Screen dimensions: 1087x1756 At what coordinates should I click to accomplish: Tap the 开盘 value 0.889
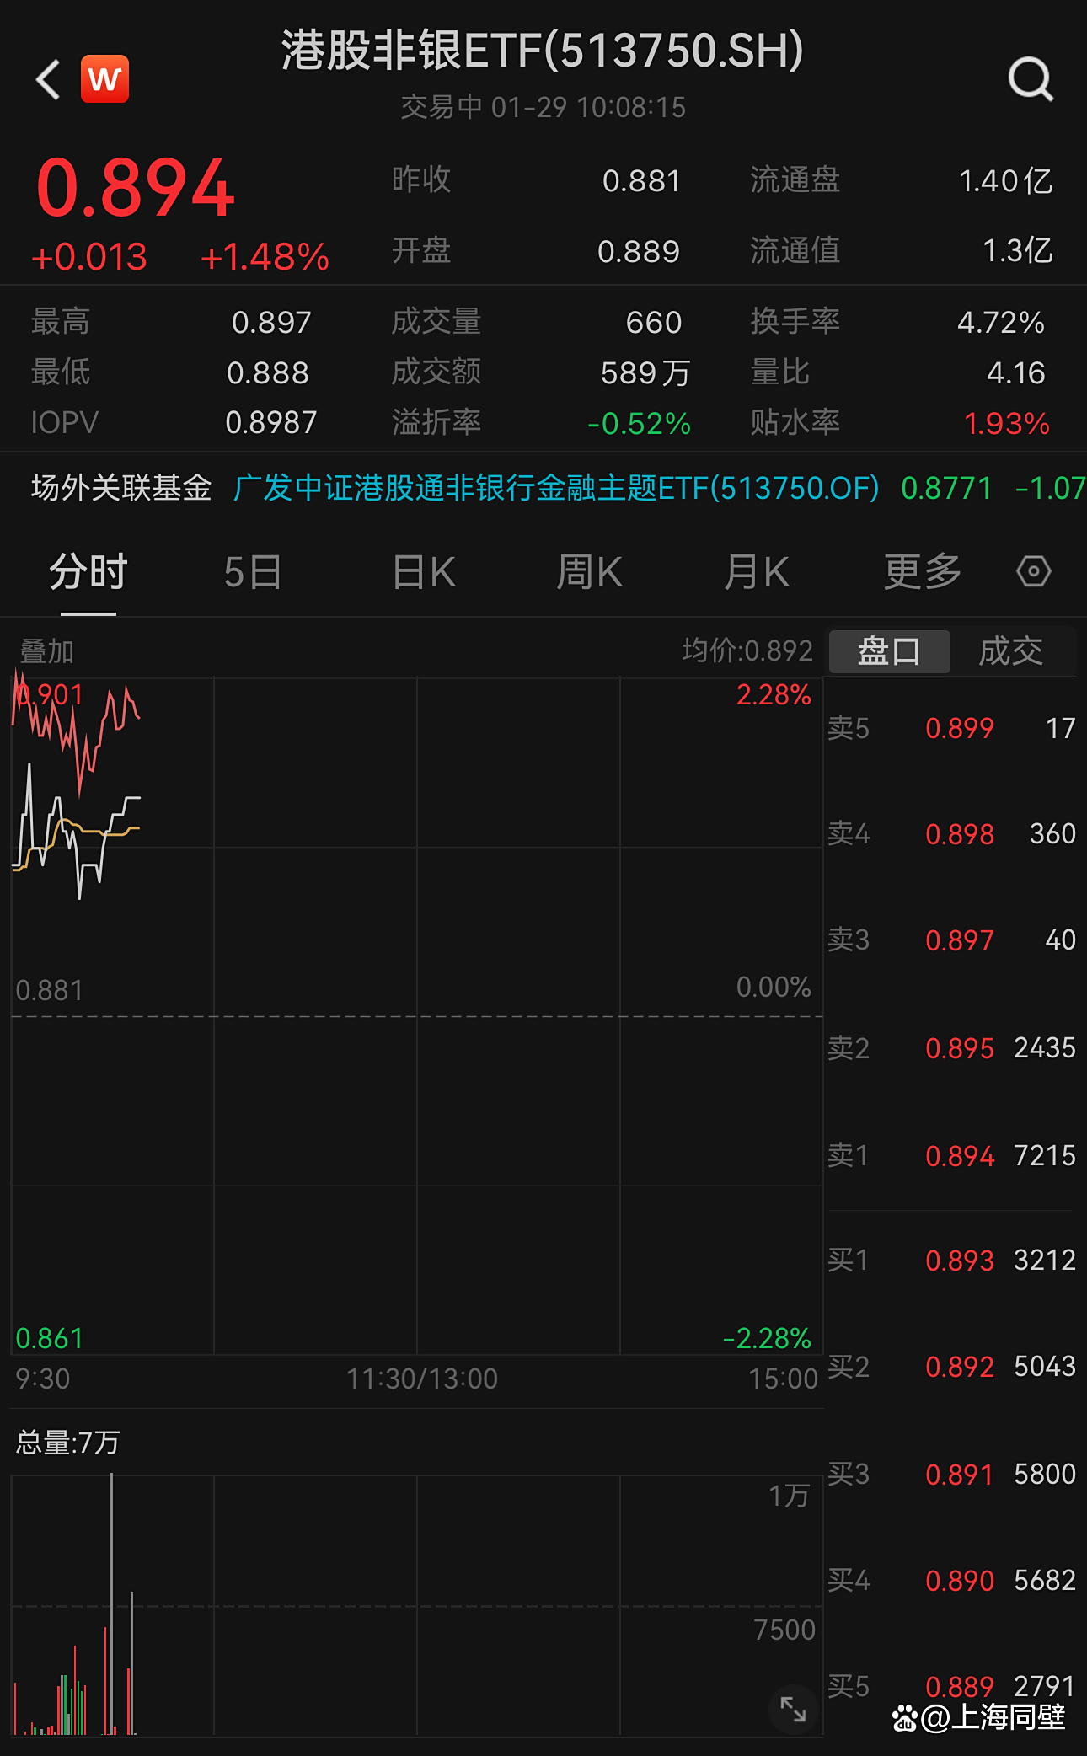point(639,251)
